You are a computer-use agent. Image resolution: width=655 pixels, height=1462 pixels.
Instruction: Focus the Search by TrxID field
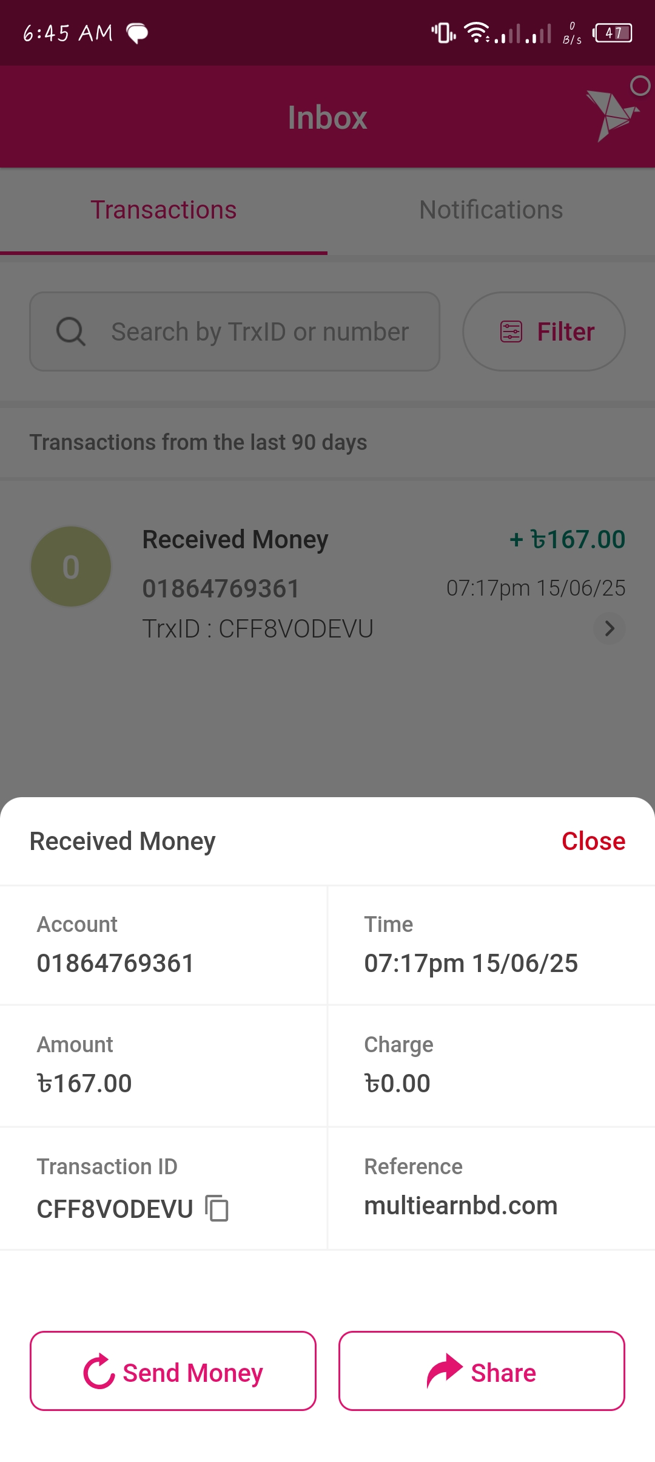pyautogui.click(x=260, y=331)
